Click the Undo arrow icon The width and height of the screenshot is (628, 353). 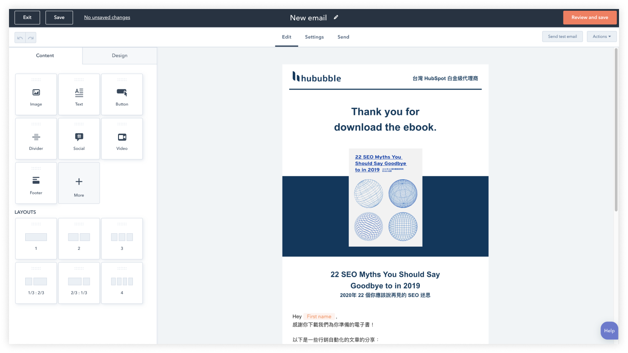pyautogui.click(x=19, y=37)
